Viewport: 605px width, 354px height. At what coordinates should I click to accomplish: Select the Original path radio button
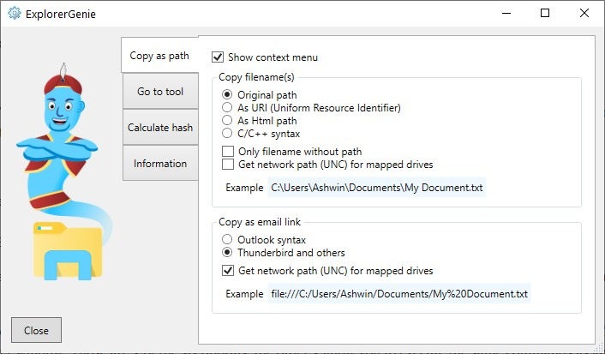pos(227,94)
